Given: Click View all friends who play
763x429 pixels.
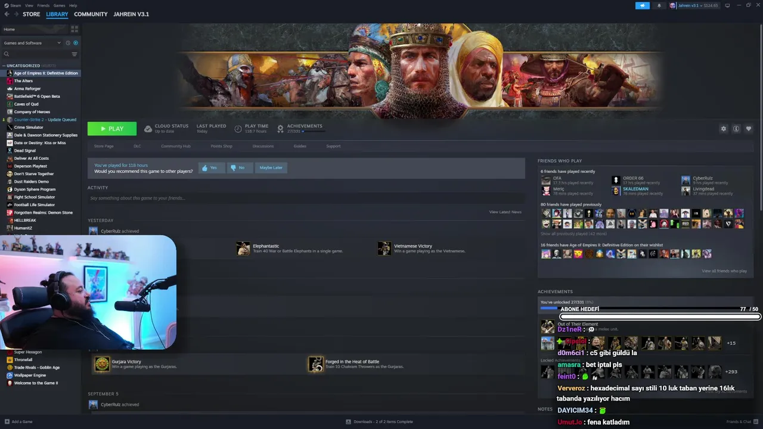Looking at the screenshot, I should pos(724,271).
